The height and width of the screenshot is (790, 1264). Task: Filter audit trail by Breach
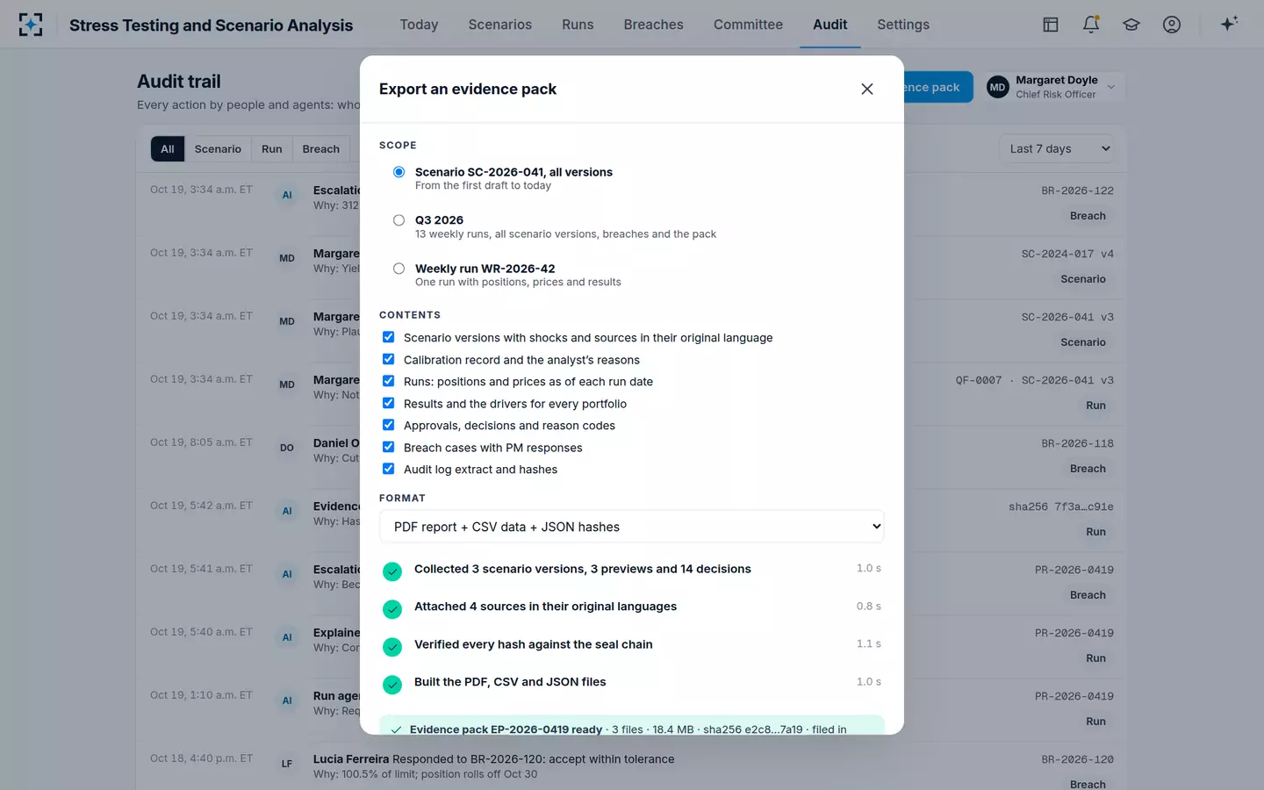[x=321, y=149]
